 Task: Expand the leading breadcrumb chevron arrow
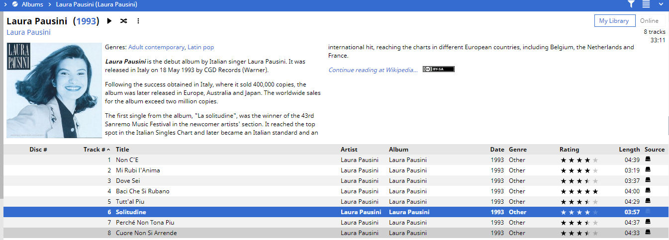click(x=4, y=4)
